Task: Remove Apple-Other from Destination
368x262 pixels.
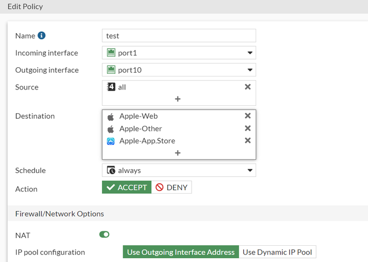Action: pyautogui.click(x=248, y=129)
